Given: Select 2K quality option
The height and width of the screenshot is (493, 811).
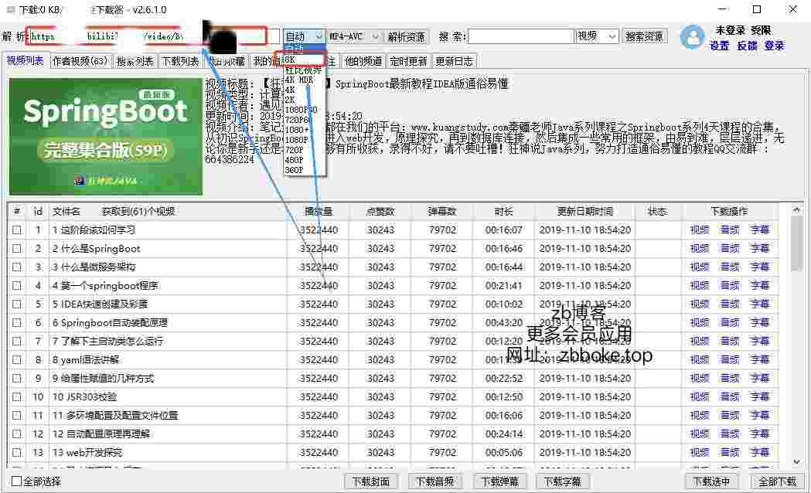Looking at the screenshot, I should (304, 100).
